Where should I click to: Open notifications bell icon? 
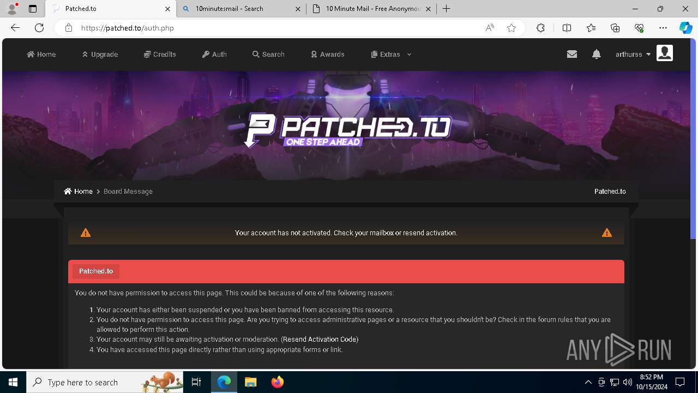pyautogui.click(x=597, y=54)
